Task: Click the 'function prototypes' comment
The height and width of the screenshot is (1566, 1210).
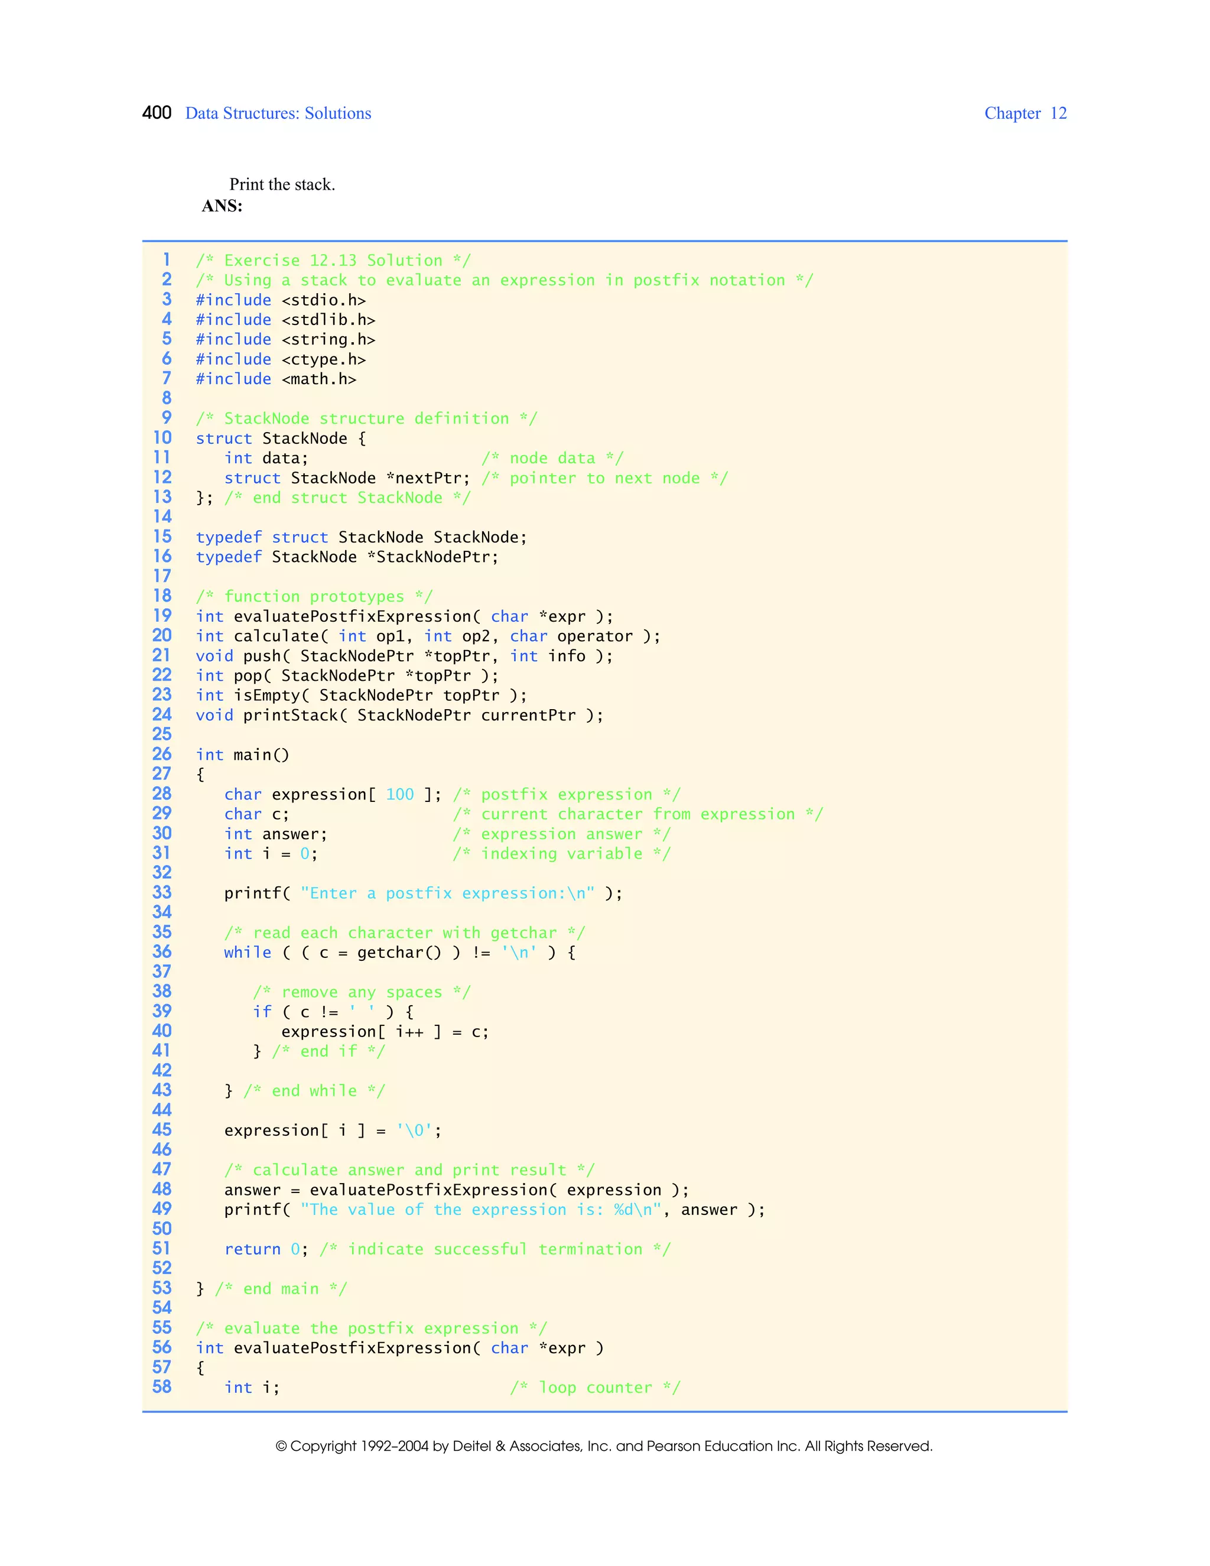Action: [x=314, y=597]
